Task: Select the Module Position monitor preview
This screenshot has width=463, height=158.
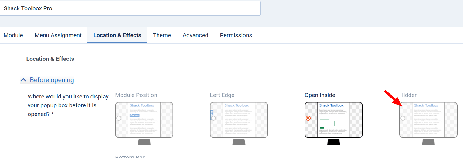Action: 144,123
